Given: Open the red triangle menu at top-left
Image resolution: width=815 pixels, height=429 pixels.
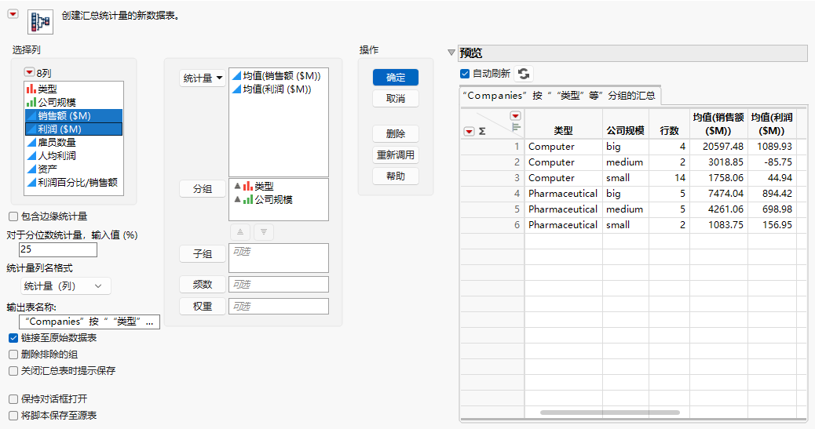Looking at the screenshot, I should click(13, 14).
